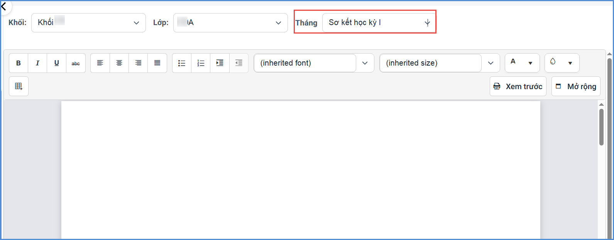Screen dimensions: 614x240
Task: Apply strikethrough formatting
Action: 76,63
